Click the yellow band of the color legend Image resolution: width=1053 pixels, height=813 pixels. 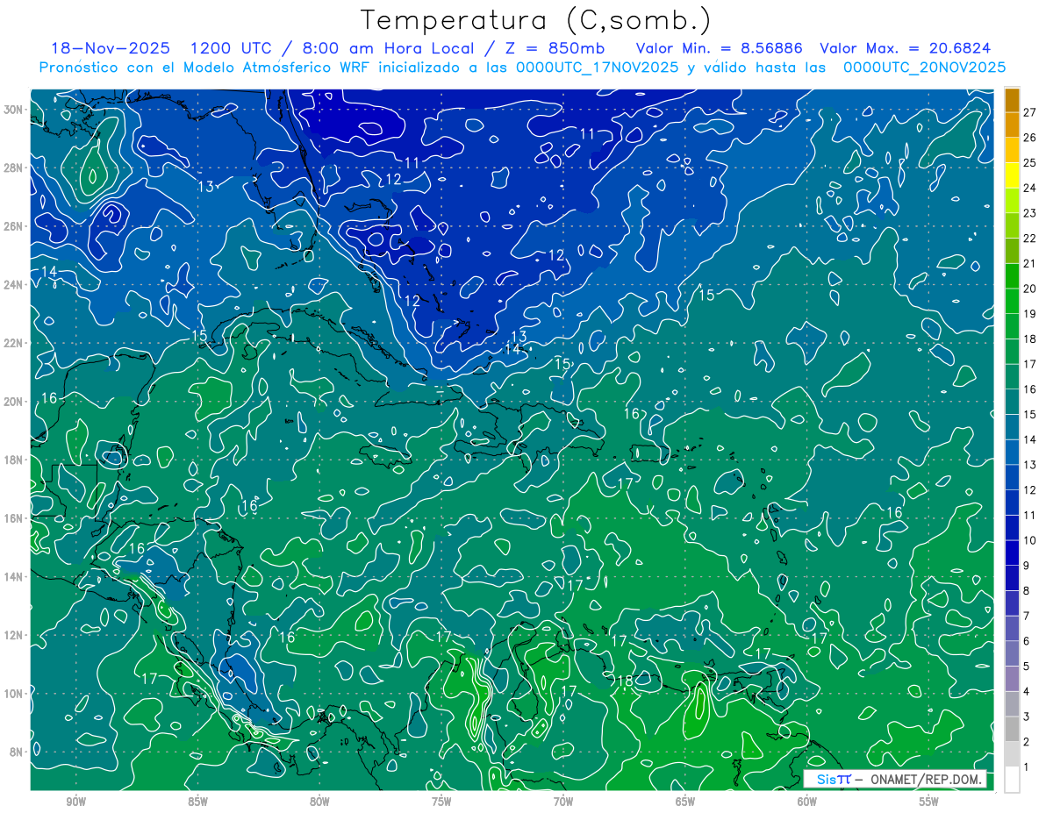[x=1012, y=175]
